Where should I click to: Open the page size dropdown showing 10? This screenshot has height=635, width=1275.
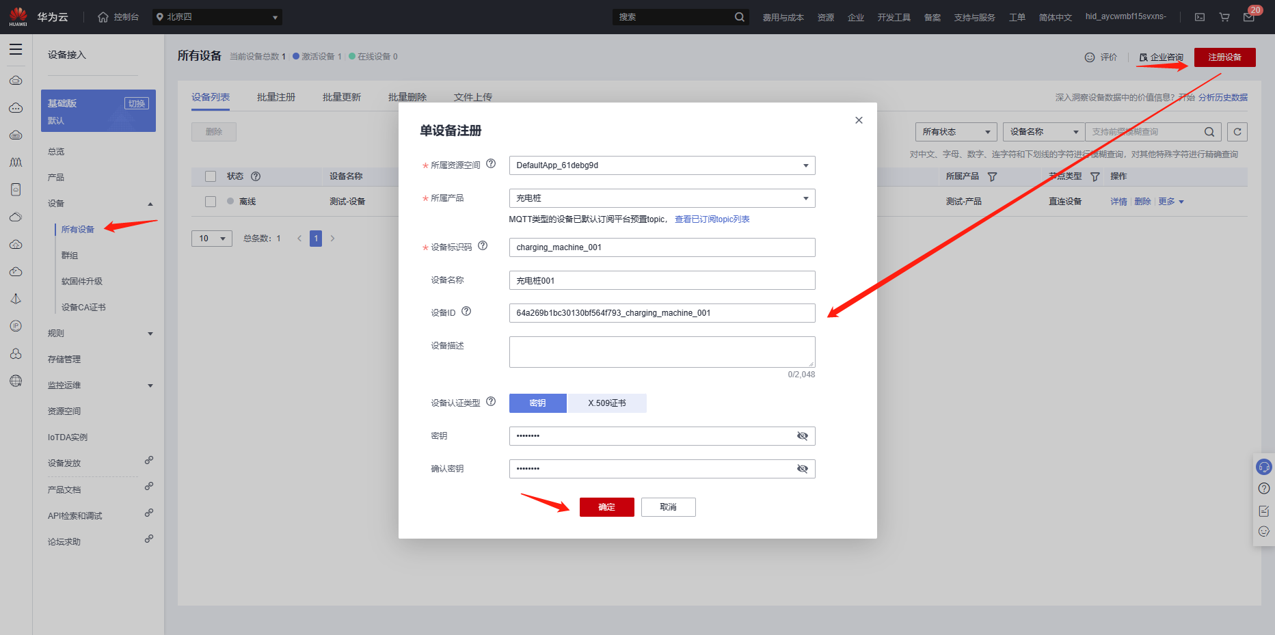(212, 239)
